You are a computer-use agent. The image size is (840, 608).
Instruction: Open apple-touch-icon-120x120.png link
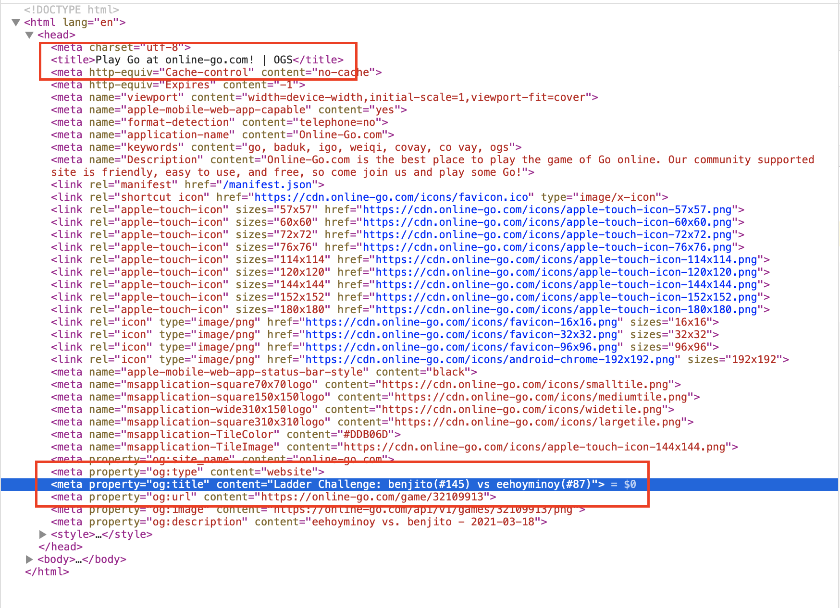pos(566,272)
